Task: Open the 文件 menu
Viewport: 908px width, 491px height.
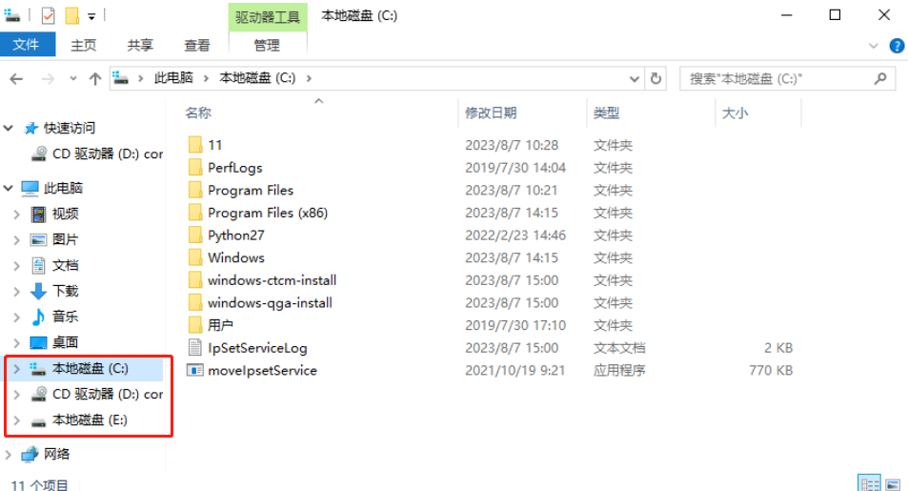Action: tap(27, 45)
